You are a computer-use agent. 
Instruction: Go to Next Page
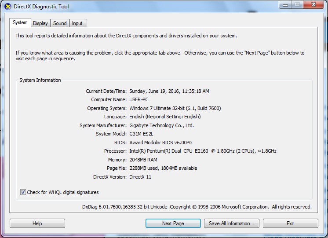coord(173,223)
